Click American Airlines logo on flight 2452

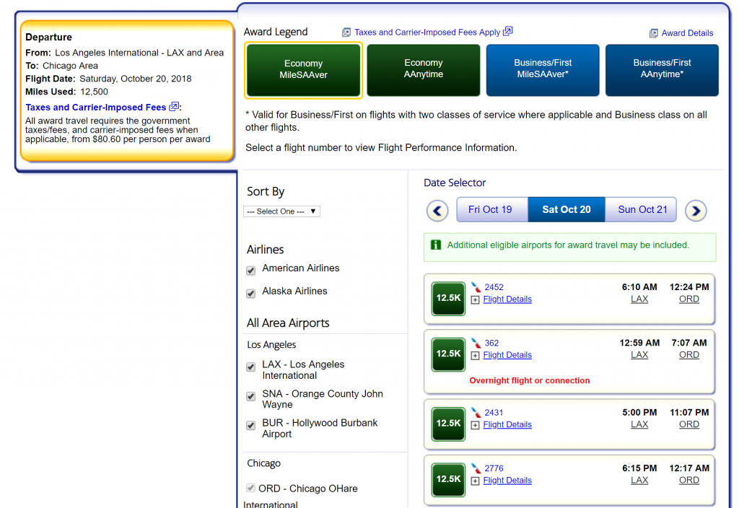coord(476,287)
